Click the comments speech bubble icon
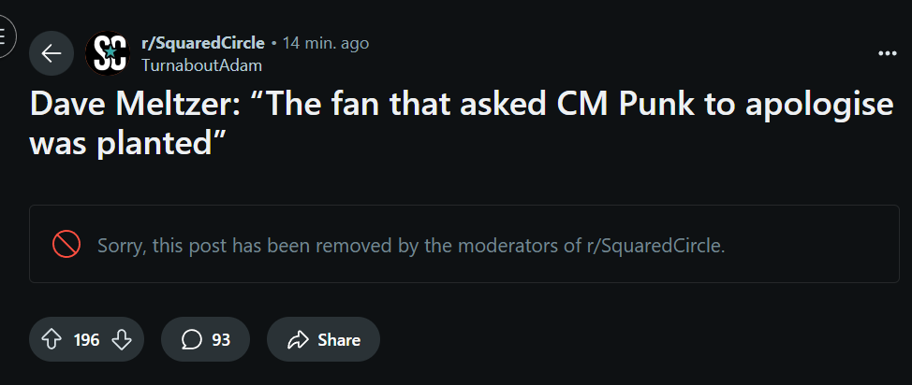The width and height of the screenshot is (912, 385). click(x=192, y=339)
